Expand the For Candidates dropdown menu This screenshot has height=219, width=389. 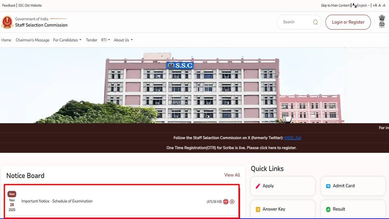point(67,40)
